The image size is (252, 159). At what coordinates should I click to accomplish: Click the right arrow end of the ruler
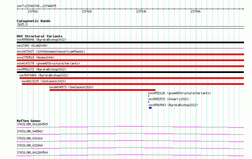pos(243,9)
